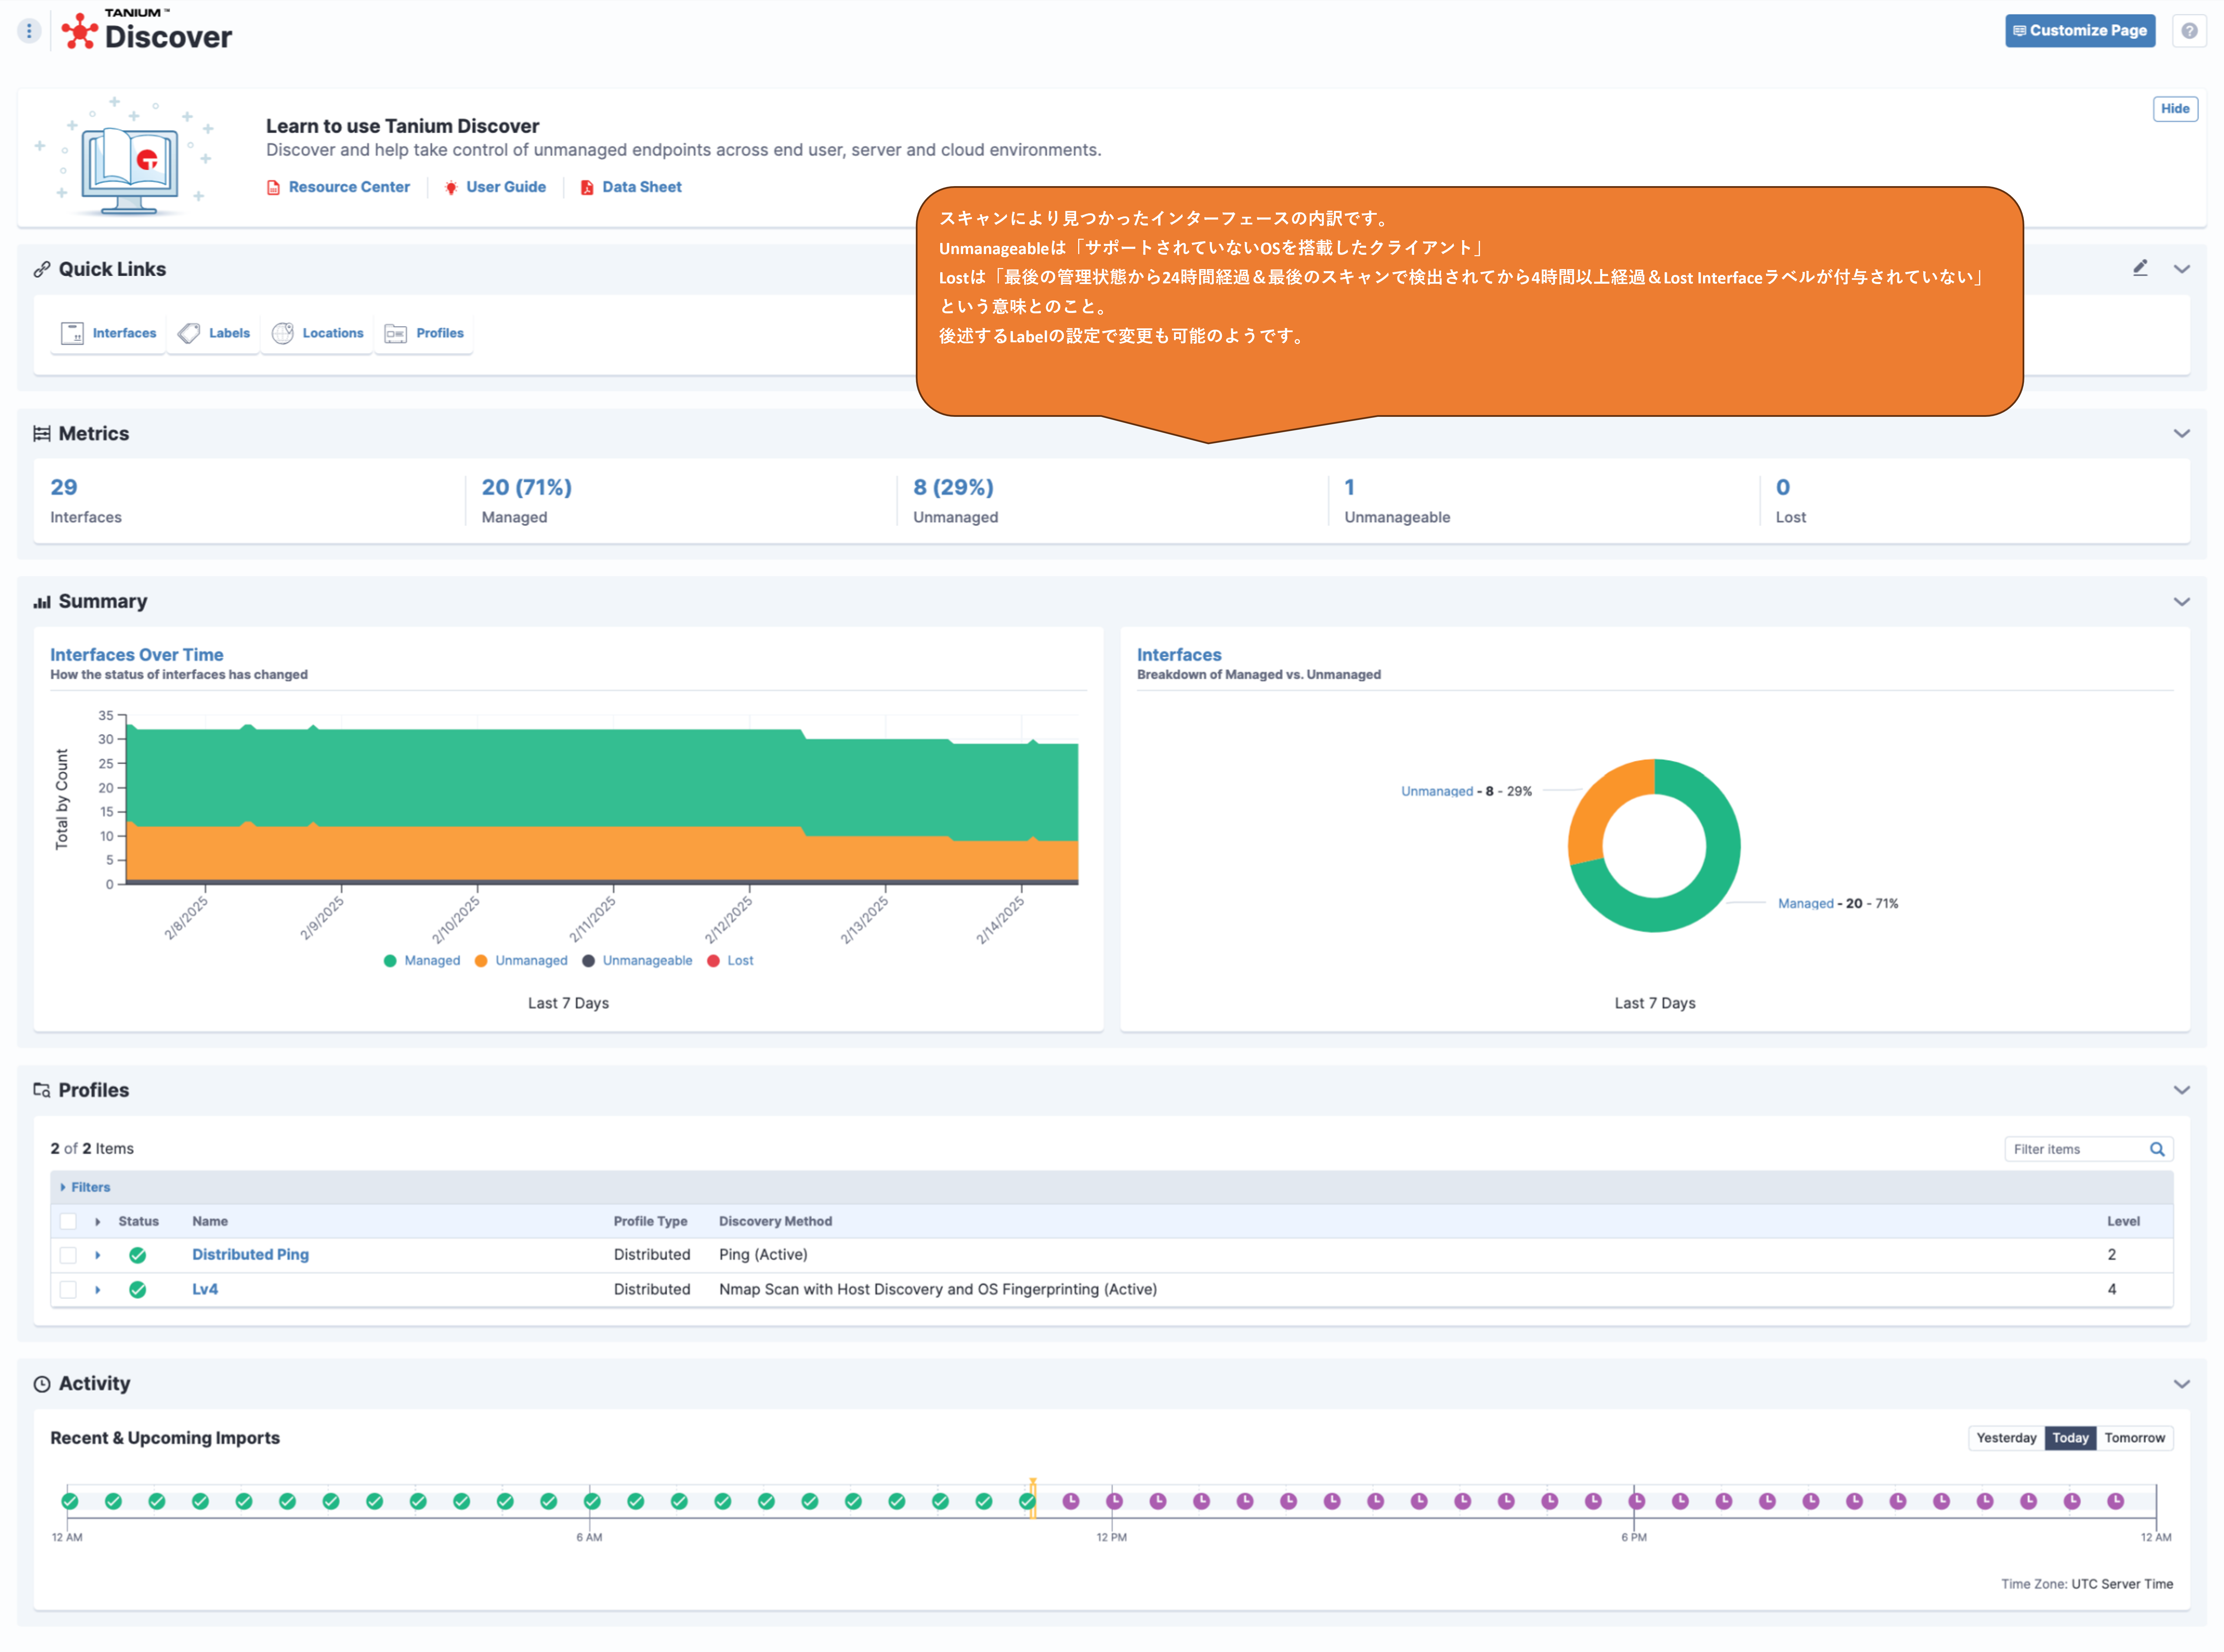This screenshot has height=1652, width=2224.
Task: Click completed import marker at 6 AM
Action: (x=592, y=1501)
